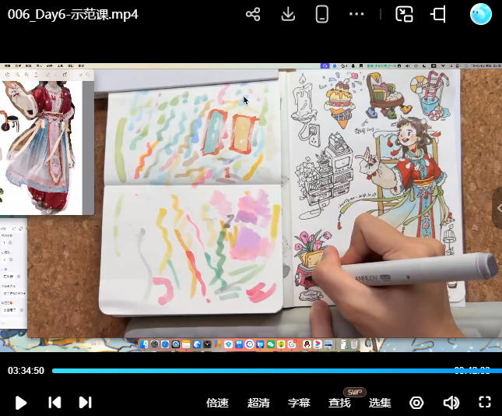Viewport: 502px width, 416px height.
Task: Click the share icon in top bar
Action: pos(253,14)
